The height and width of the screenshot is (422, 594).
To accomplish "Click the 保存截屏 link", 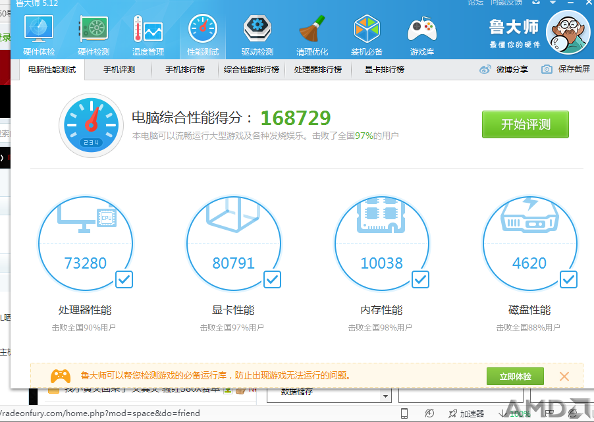I will 574,69.
